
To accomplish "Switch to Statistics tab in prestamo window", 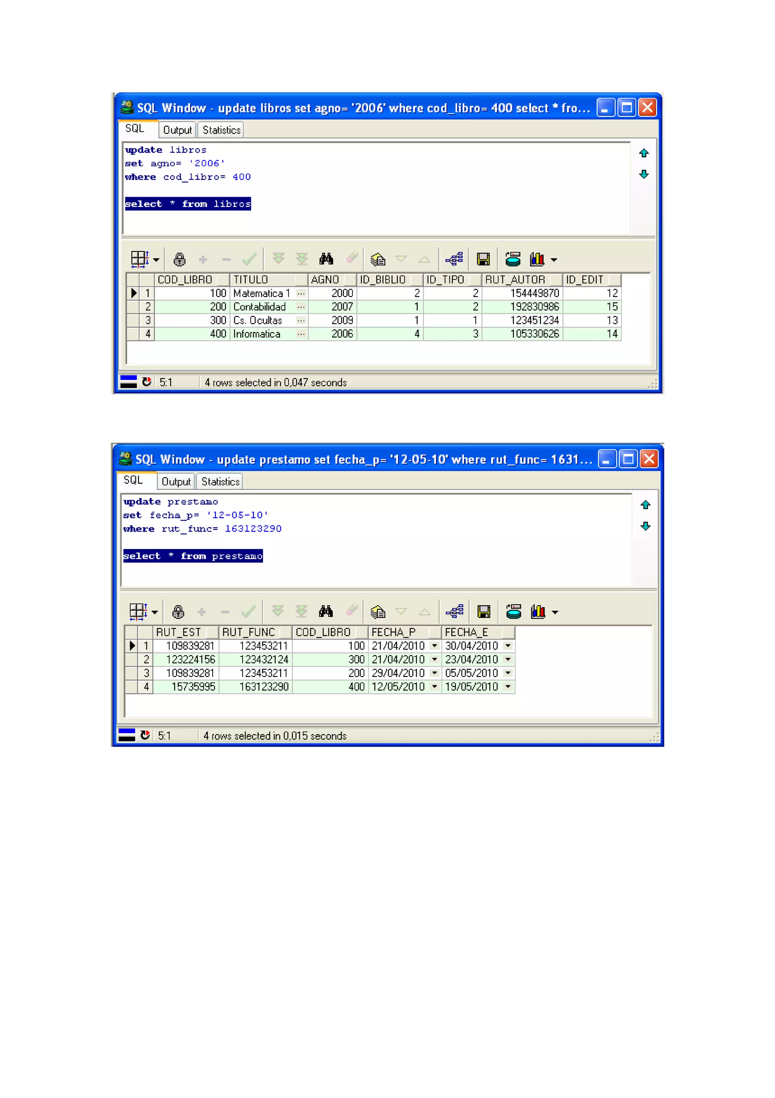I will [x=220, y=482].
